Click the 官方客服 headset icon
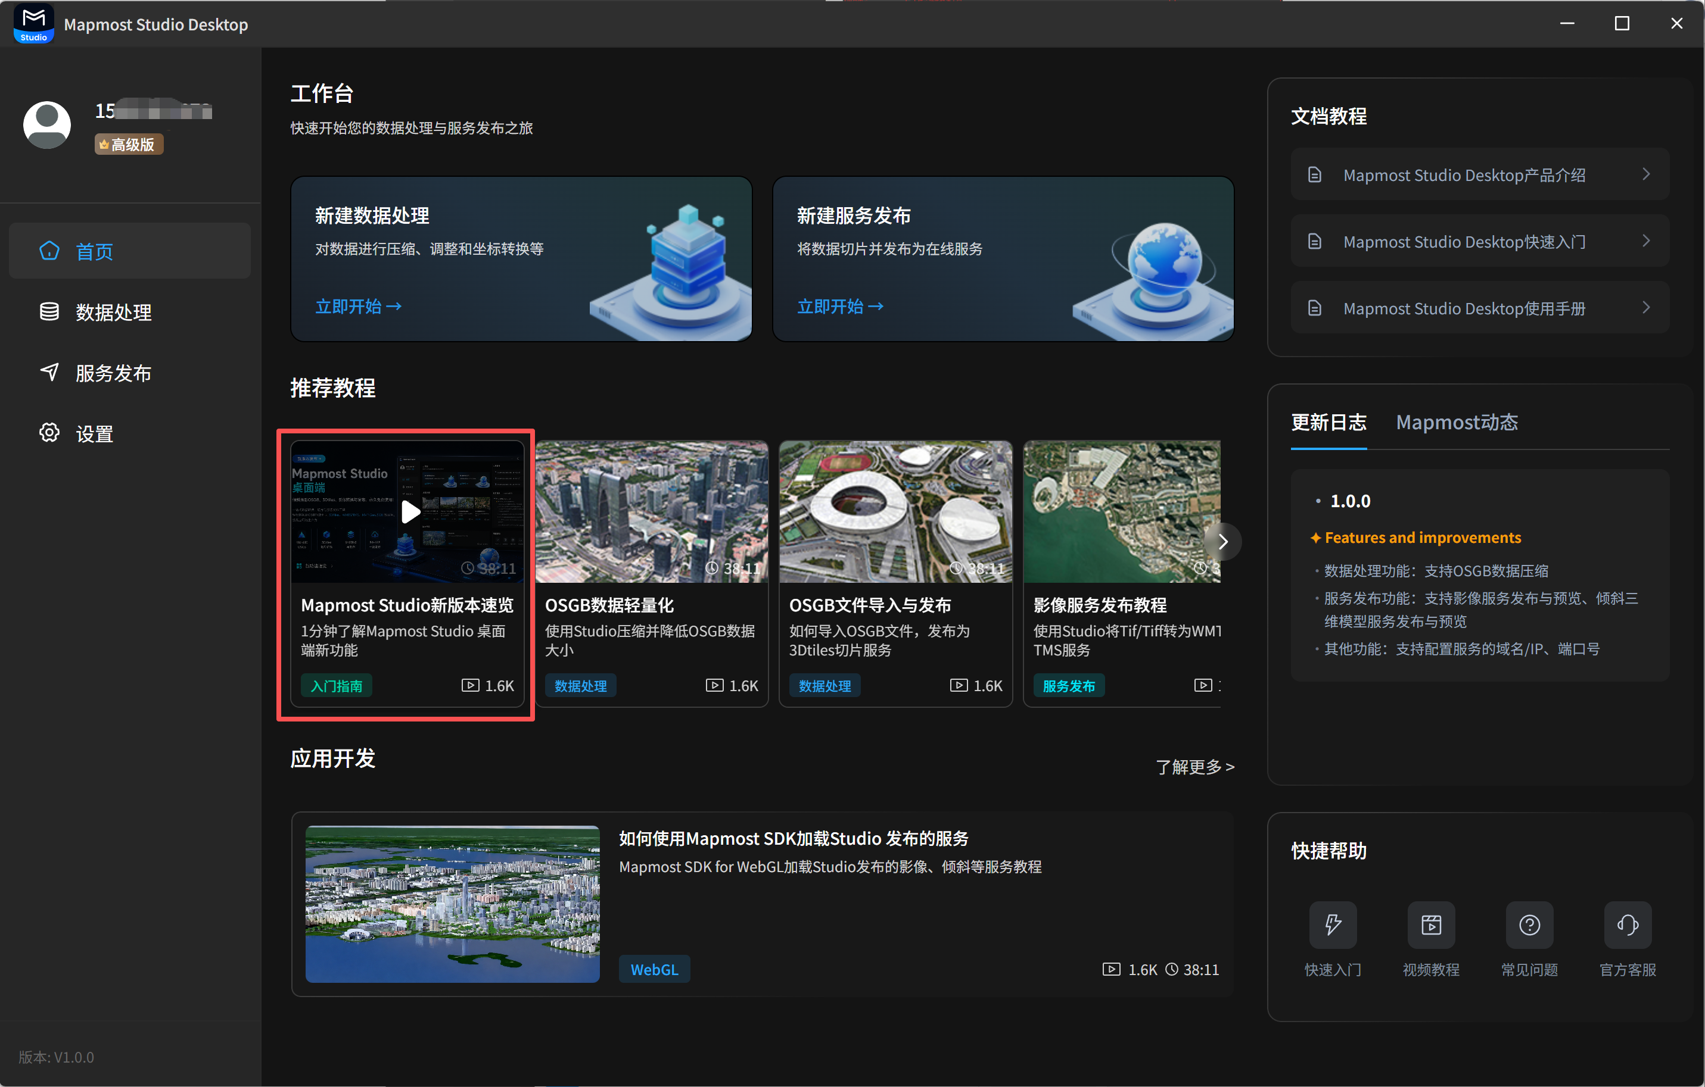 (1628, 924)
